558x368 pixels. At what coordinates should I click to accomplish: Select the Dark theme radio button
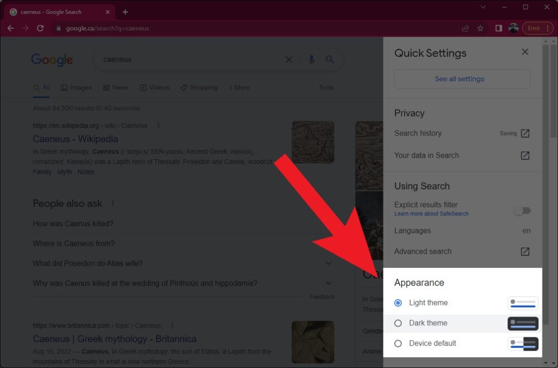398,323
